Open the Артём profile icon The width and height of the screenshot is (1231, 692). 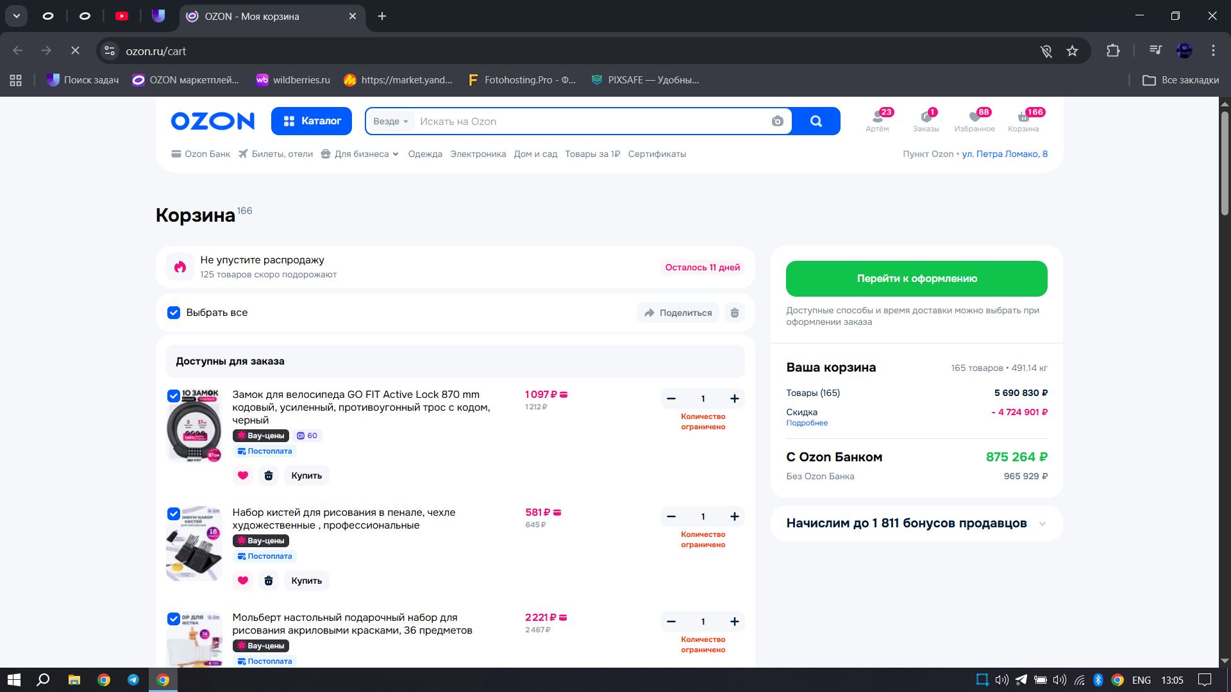pyautogui.click(x=877, y=117)
